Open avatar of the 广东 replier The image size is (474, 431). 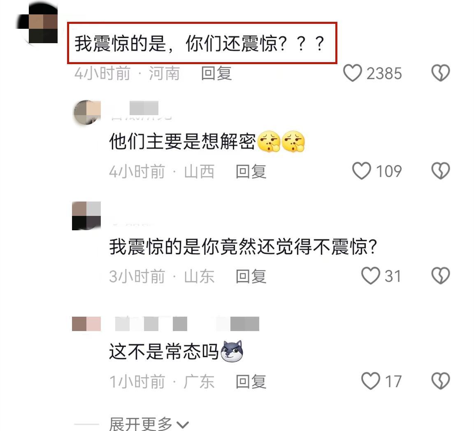pos(86,324)
